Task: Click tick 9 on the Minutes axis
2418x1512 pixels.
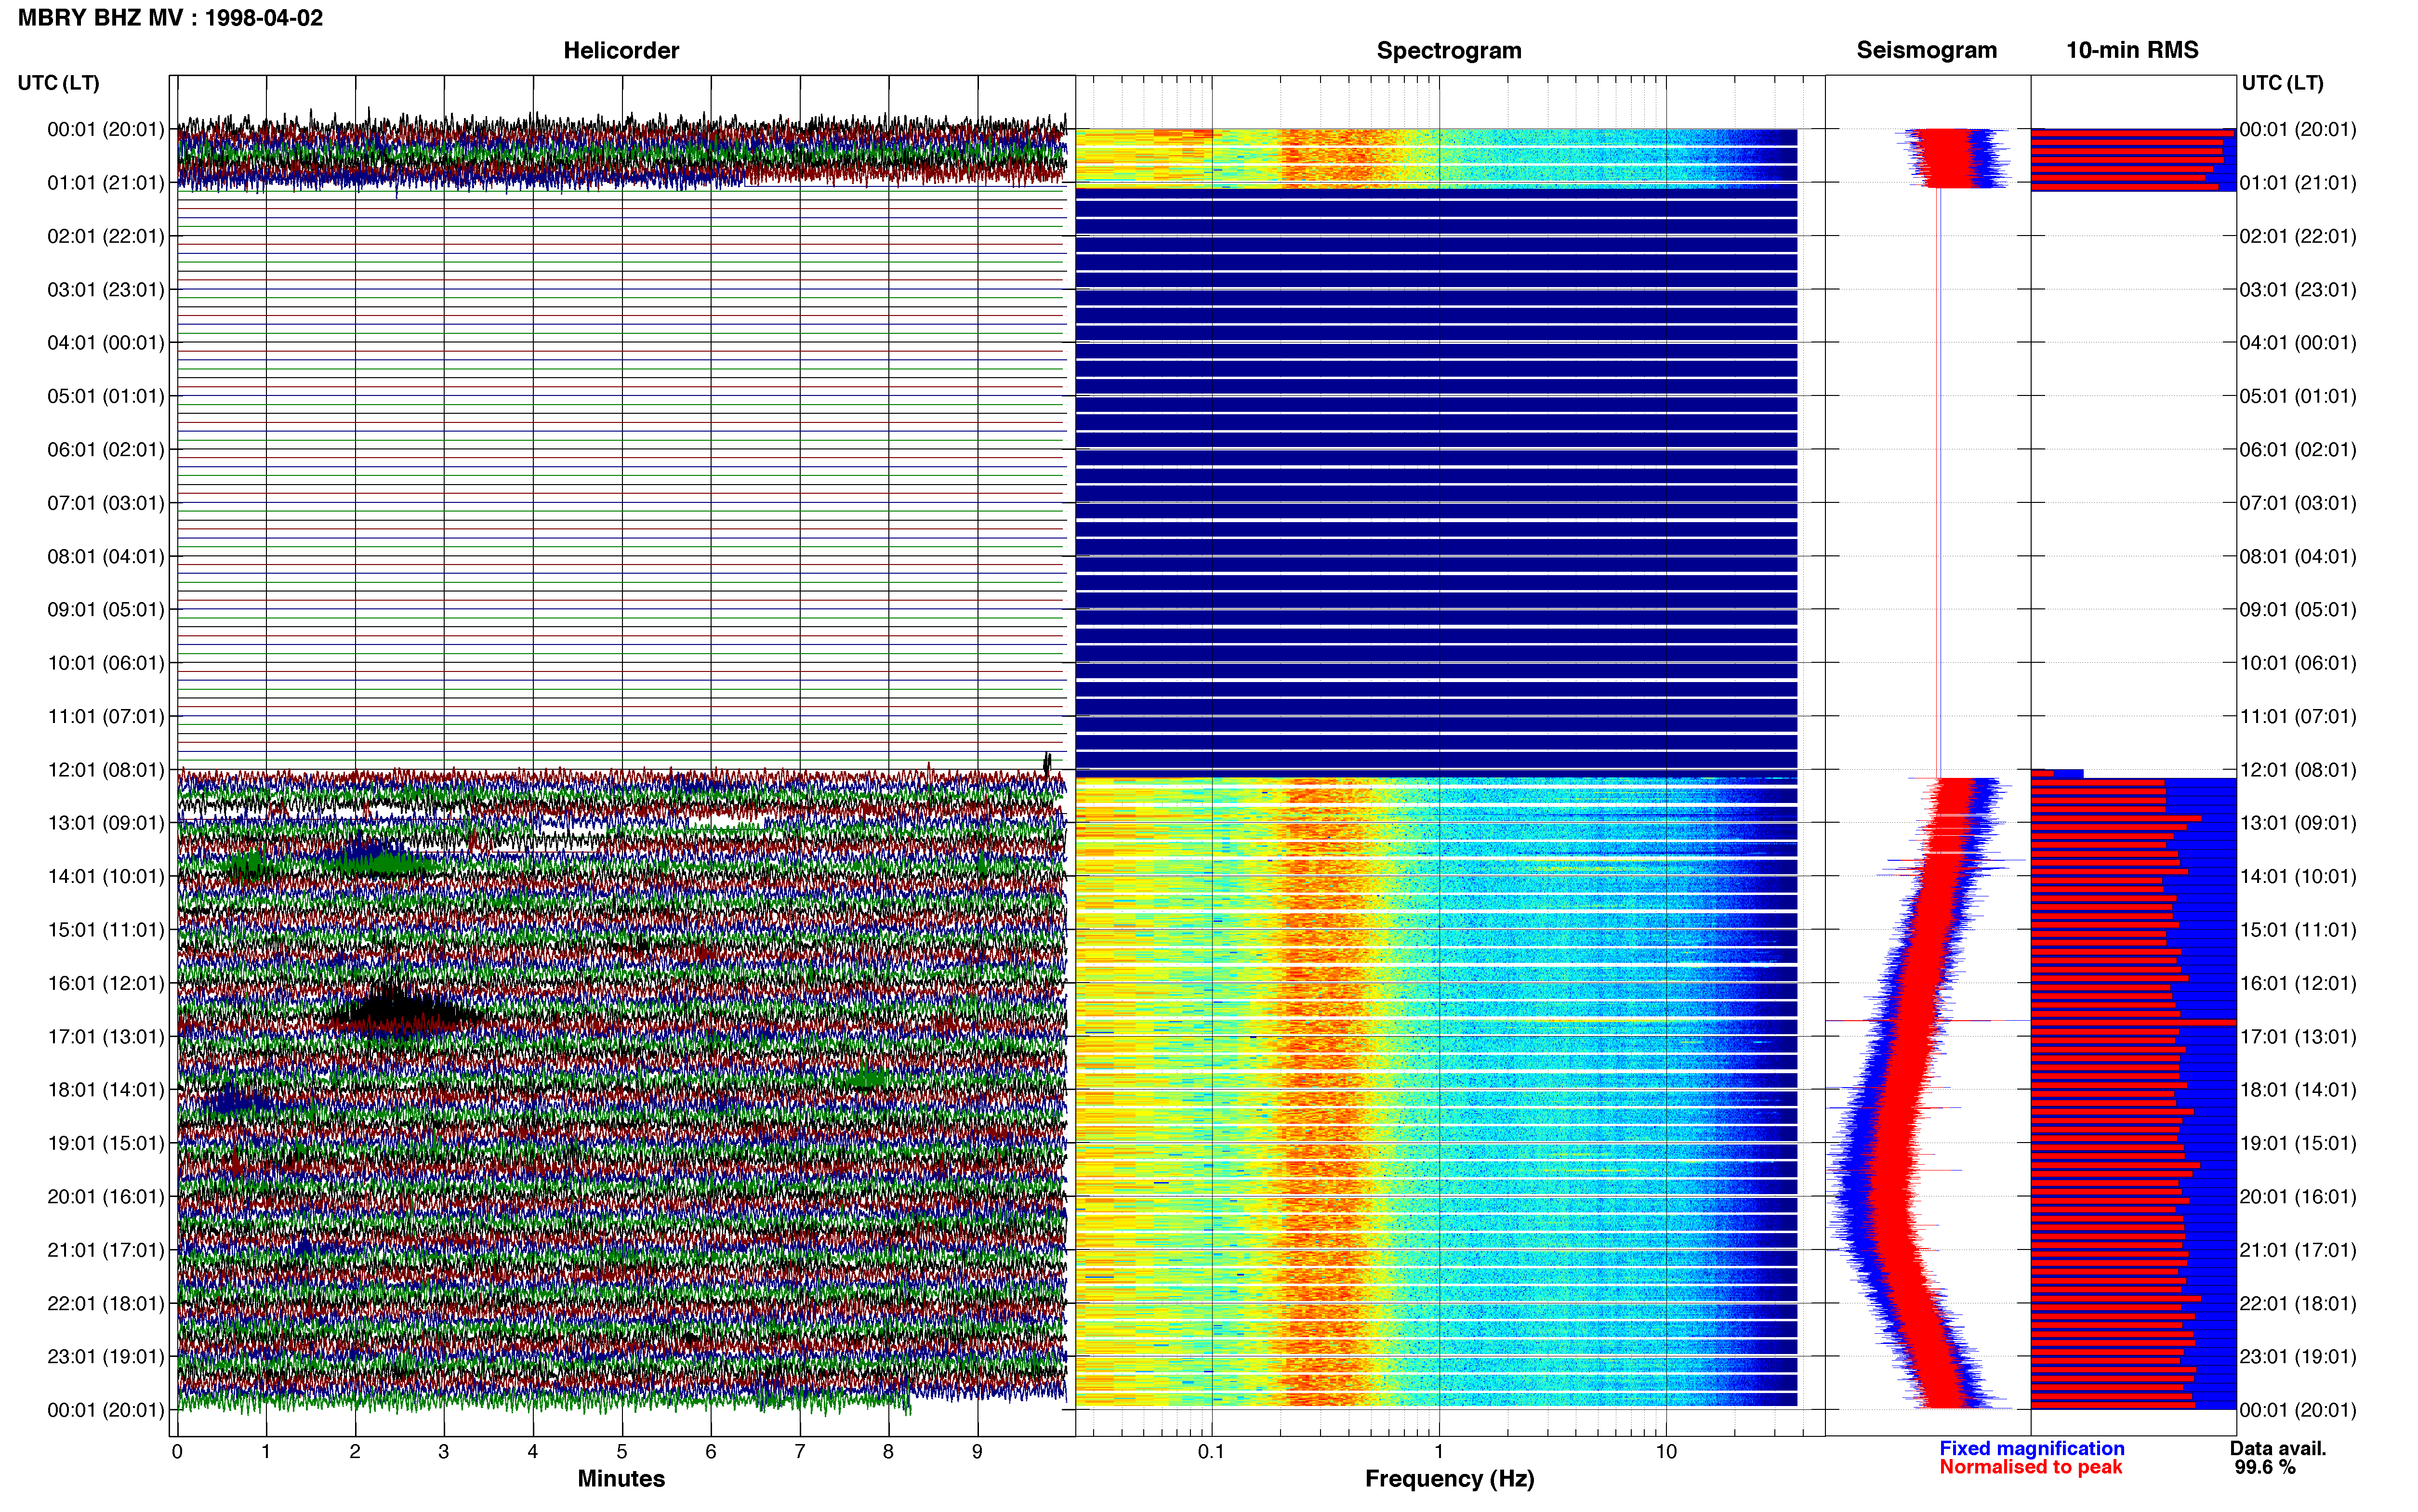Action: tap(977, 1452)
